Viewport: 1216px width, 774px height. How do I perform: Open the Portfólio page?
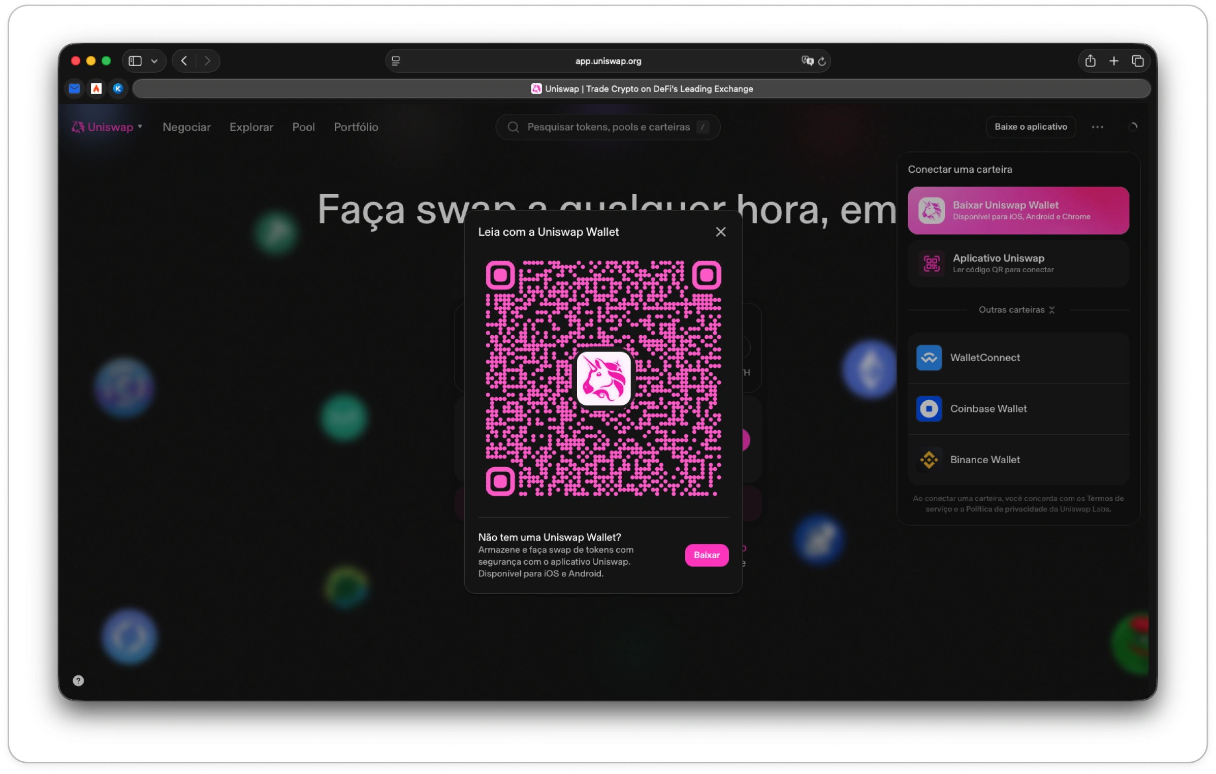tap(356, 127)
